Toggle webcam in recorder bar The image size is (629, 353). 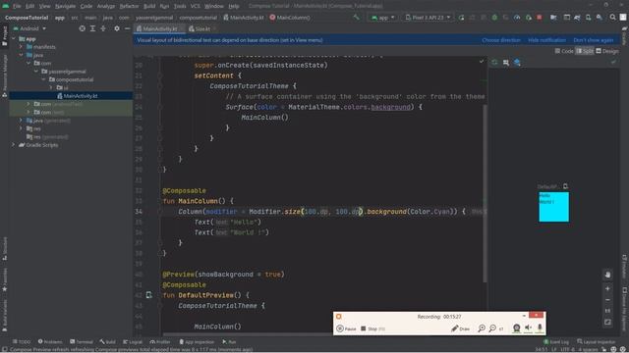[x=516, y=328]
